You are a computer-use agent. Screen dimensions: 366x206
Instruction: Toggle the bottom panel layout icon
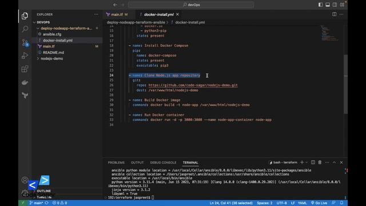pyautogui.click(x=328, y=5)
